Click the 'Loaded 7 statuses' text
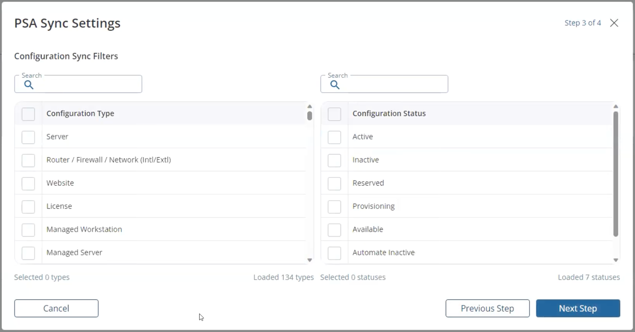Viewport: 635px width, 332px height. [x=589, y=277]
